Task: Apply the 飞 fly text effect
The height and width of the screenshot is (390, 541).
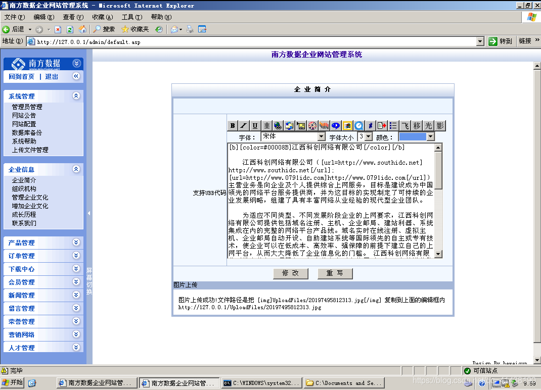Action: tap(405, 126)
